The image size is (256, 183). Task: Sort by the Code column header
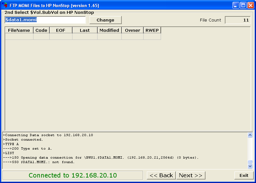pos(41,30)
